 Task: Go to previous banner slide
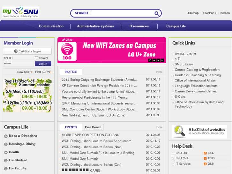[x=150, y=60]
